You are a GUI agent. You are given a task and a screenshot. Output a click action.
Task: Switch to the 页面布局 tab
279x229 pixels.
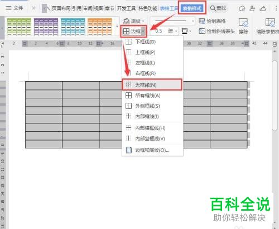[61, 8]
